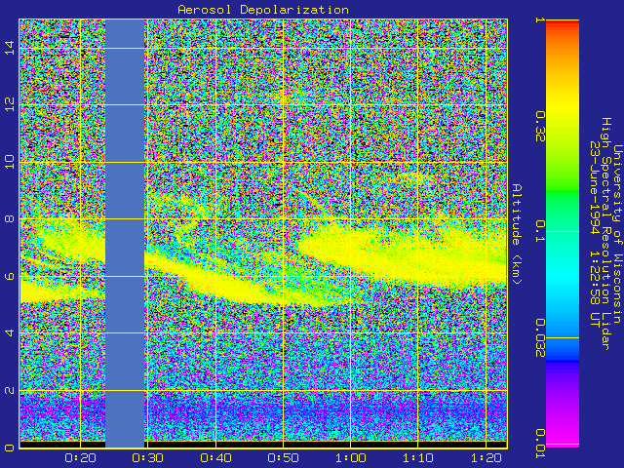Image resolution: width=624 pixels, height=468 pixels.
Task: Click time axis label 1:20
Action: [x=486, y=458]
